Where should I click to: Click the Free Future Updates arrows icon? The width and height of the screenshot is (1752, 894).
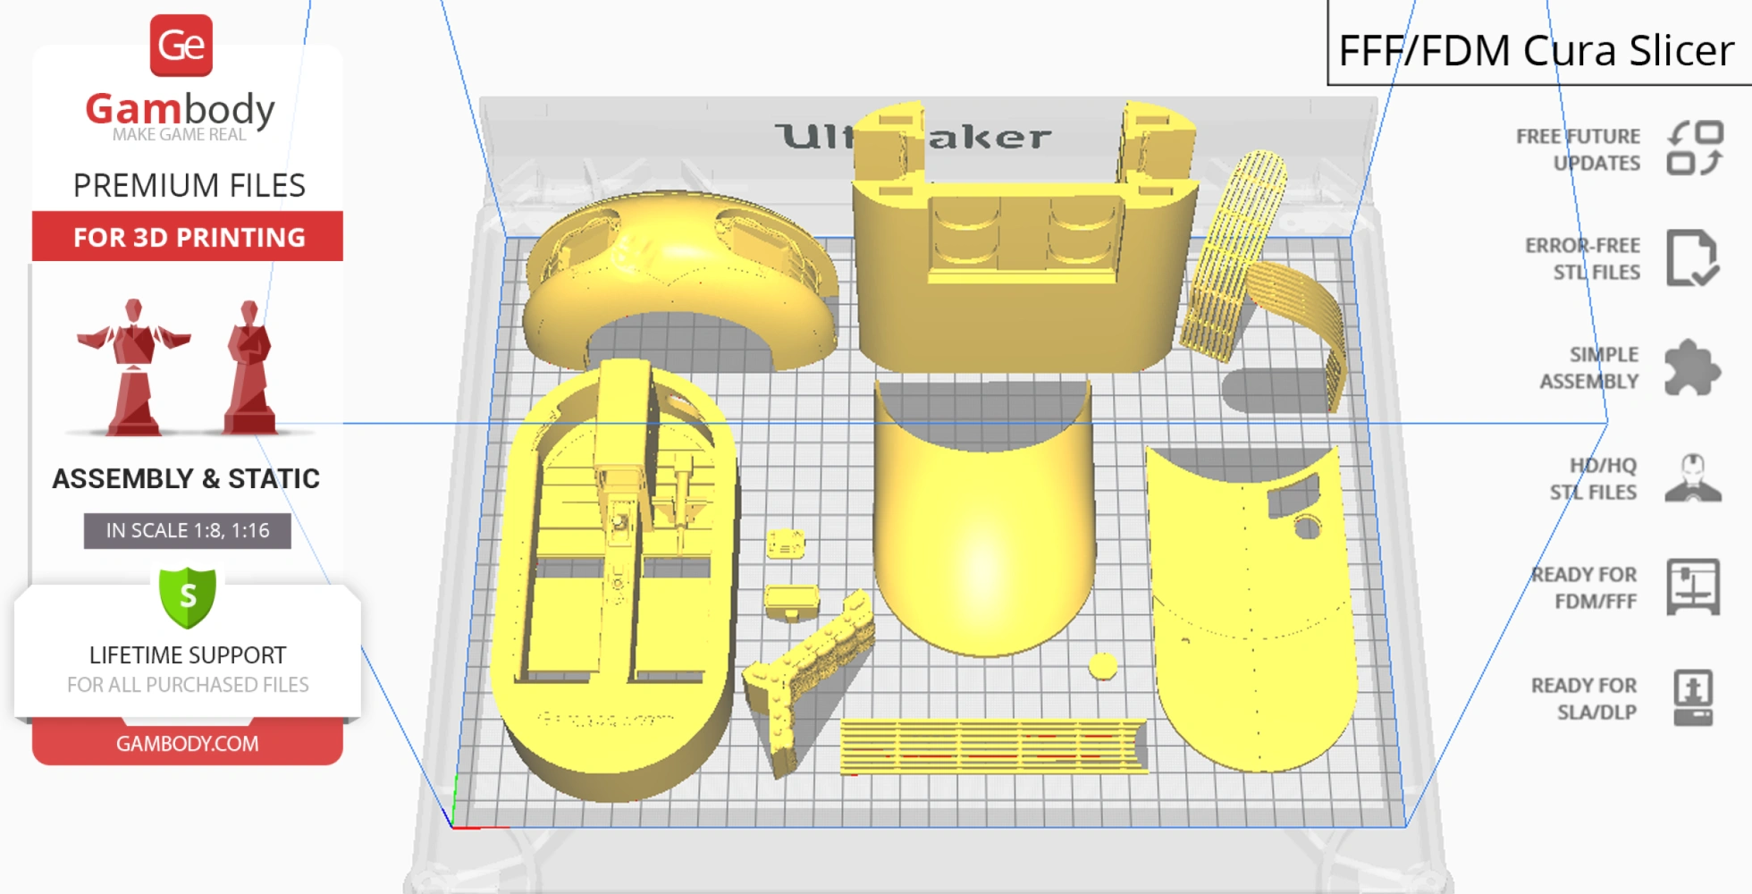(1694, 148)
